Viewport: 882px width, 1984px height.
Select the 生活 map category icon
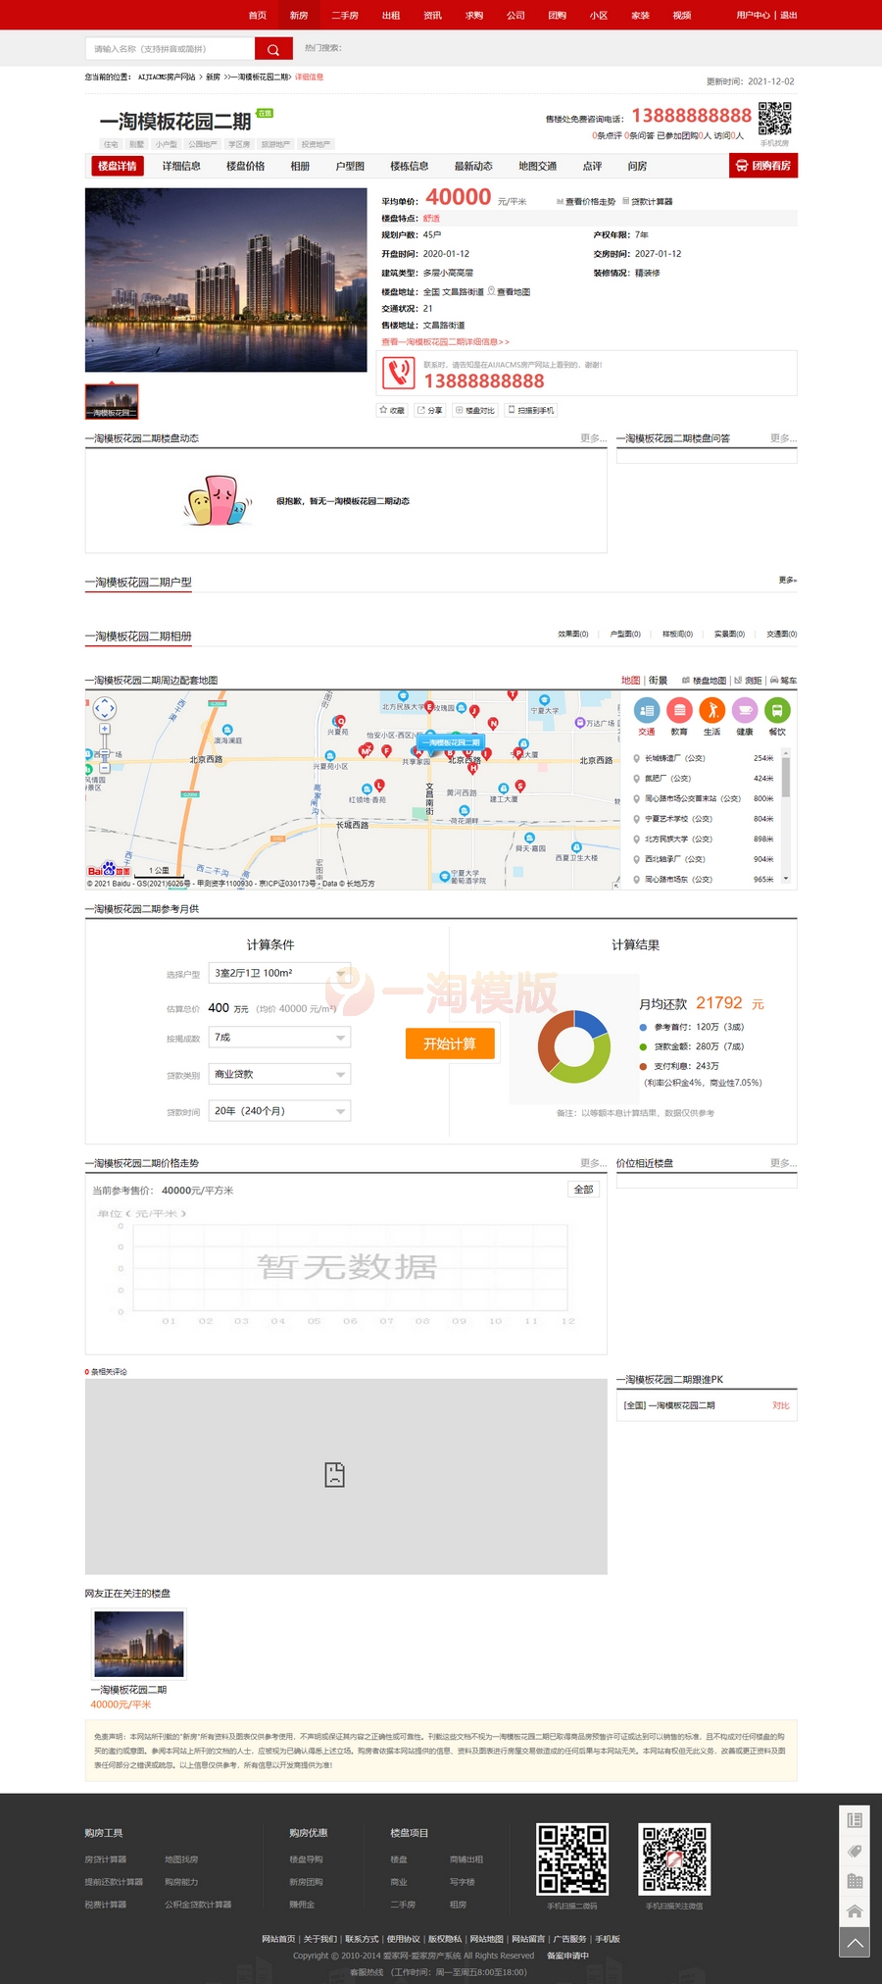712,711
